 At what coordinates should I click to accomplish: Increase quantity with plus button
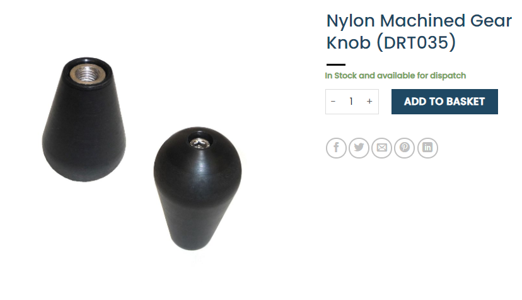[369, 101]
